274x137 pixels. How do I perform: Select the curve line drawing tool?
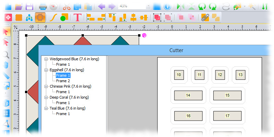click(53, 17)
